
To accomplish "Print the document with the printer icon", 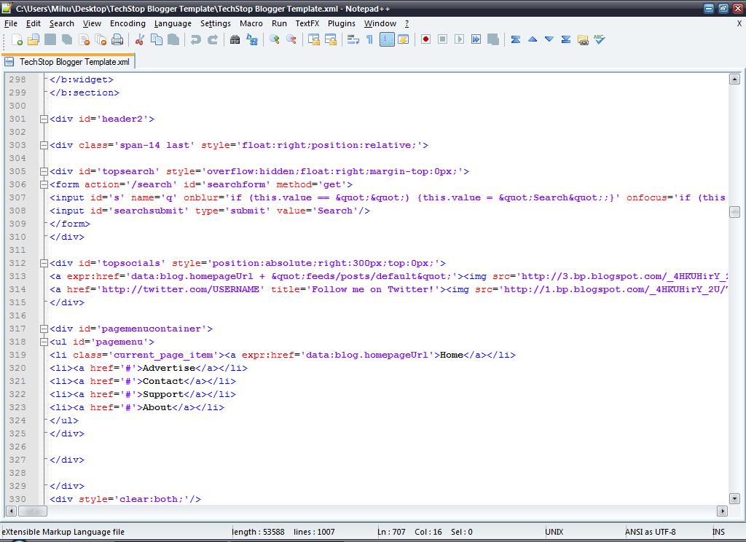I will pyautogui.click(x=117, y=40).
